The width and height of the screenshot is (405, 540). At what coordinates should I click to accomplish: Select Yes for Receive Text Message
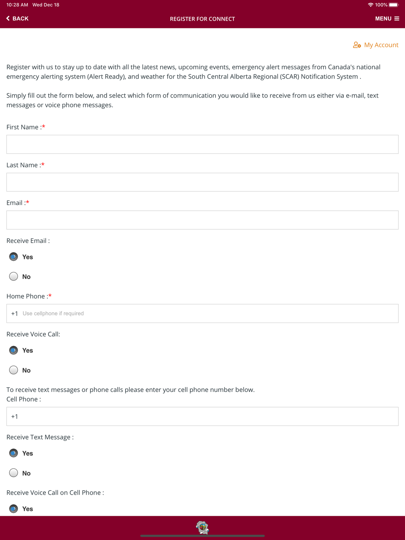pos(14,453)
